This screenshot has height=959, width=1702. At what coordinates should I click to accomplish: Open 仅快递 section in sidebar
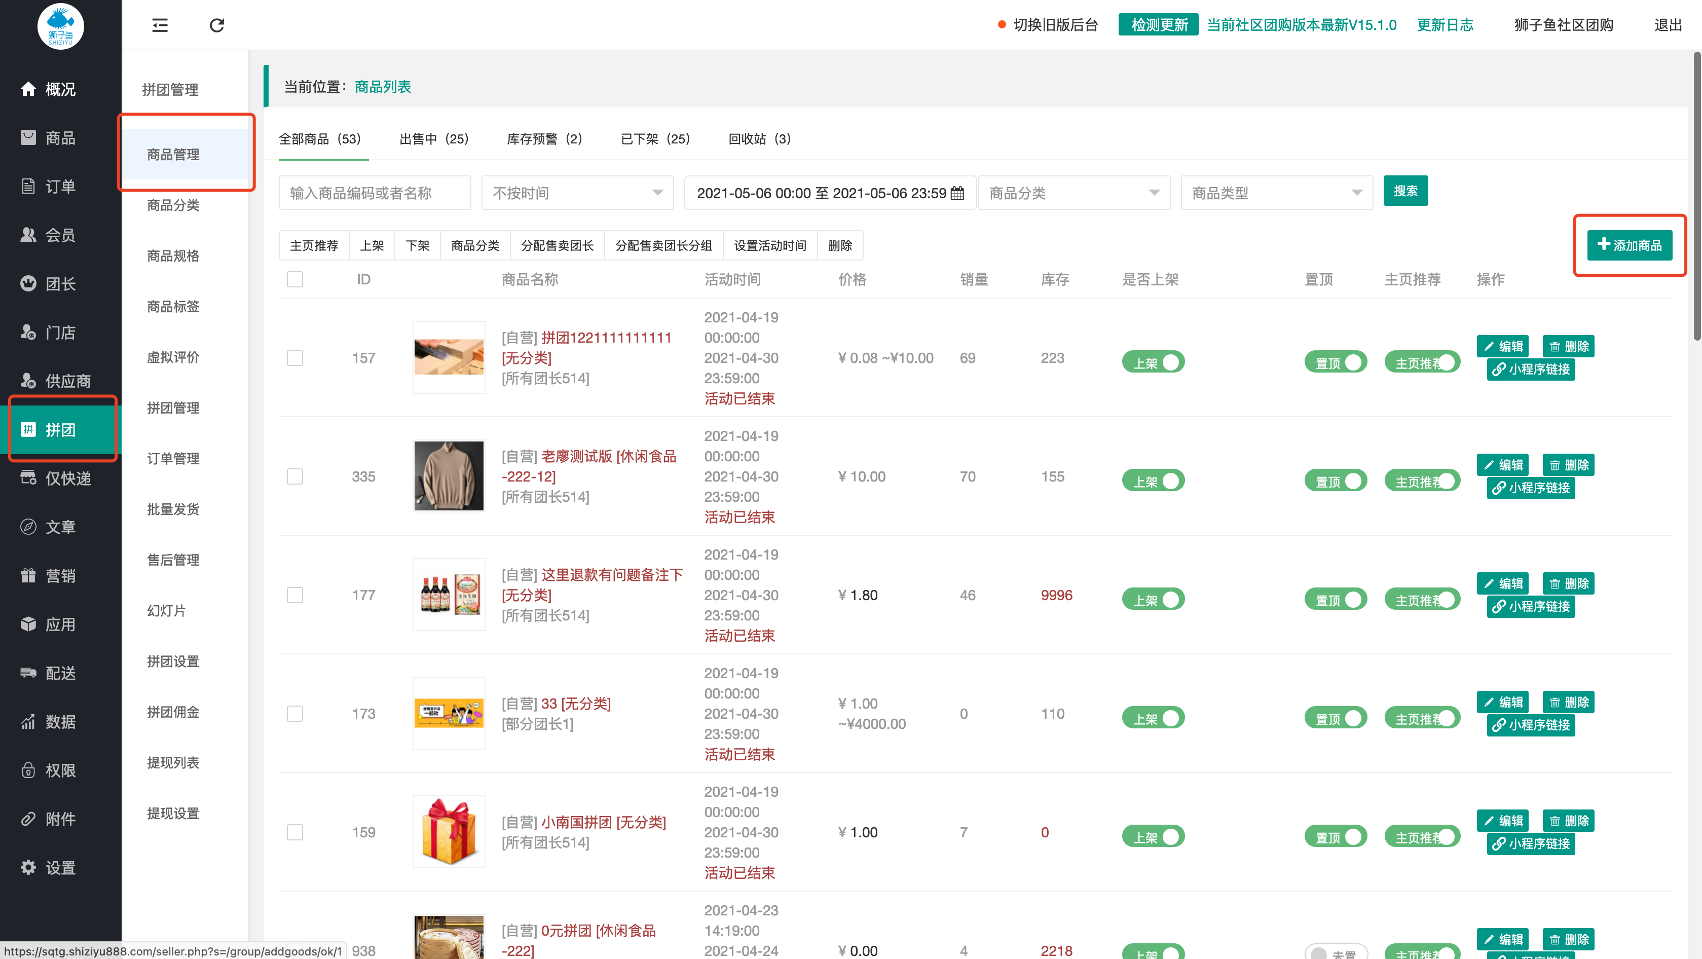pyautogui.click(x=60, y=478)
